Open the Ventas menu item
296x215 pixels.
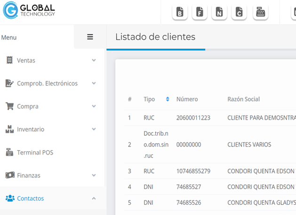click(26, 60)
